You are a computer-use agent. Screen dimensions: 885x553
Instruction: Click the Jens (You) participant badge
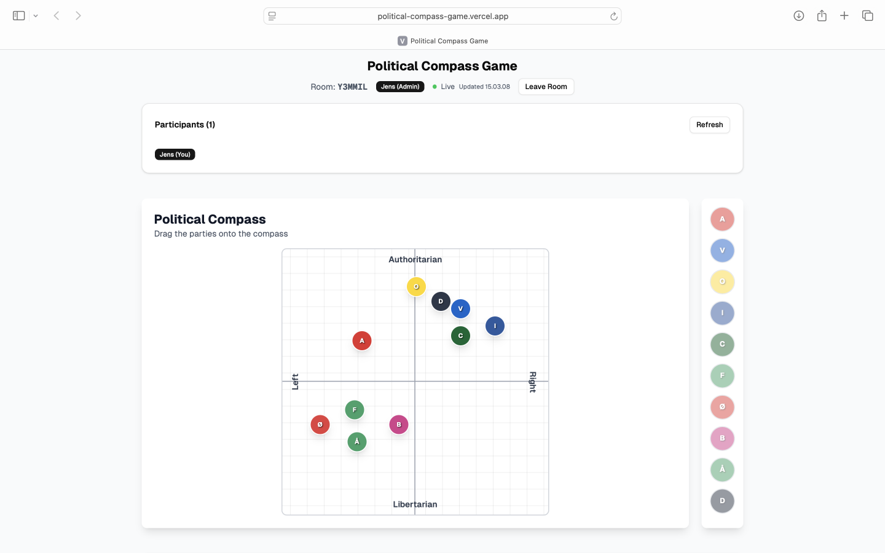175,154
